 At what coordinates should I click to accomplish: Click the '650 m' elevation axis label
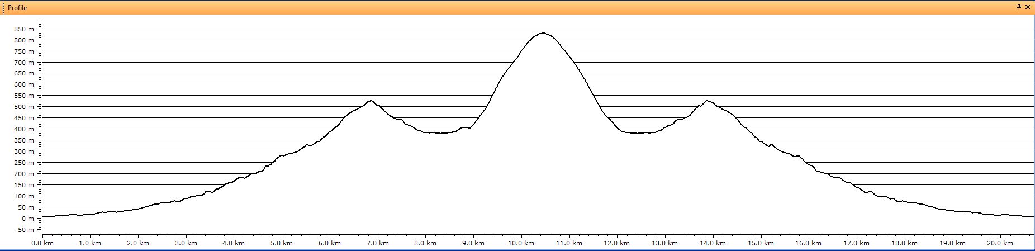coord(24,73)
